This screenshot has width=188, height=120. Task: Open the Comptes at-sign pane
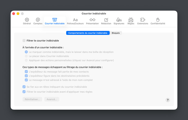click(38, 21)
